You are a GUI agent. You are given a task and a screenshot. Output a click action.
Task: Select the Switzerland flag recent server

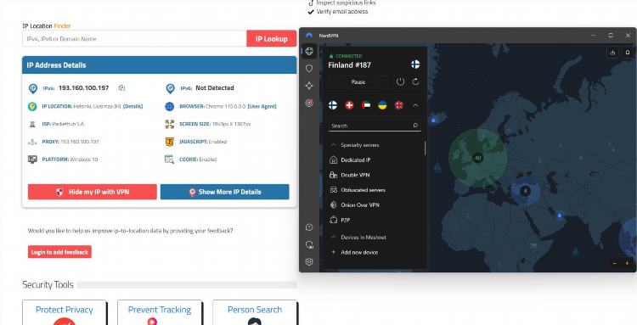click(x=349, y=105)
